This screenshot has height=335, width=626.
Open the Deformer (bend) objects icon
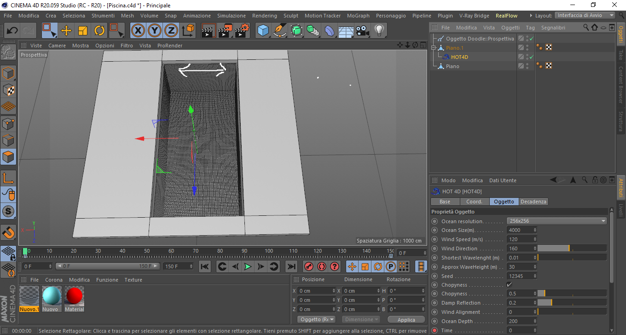(330, 31)
